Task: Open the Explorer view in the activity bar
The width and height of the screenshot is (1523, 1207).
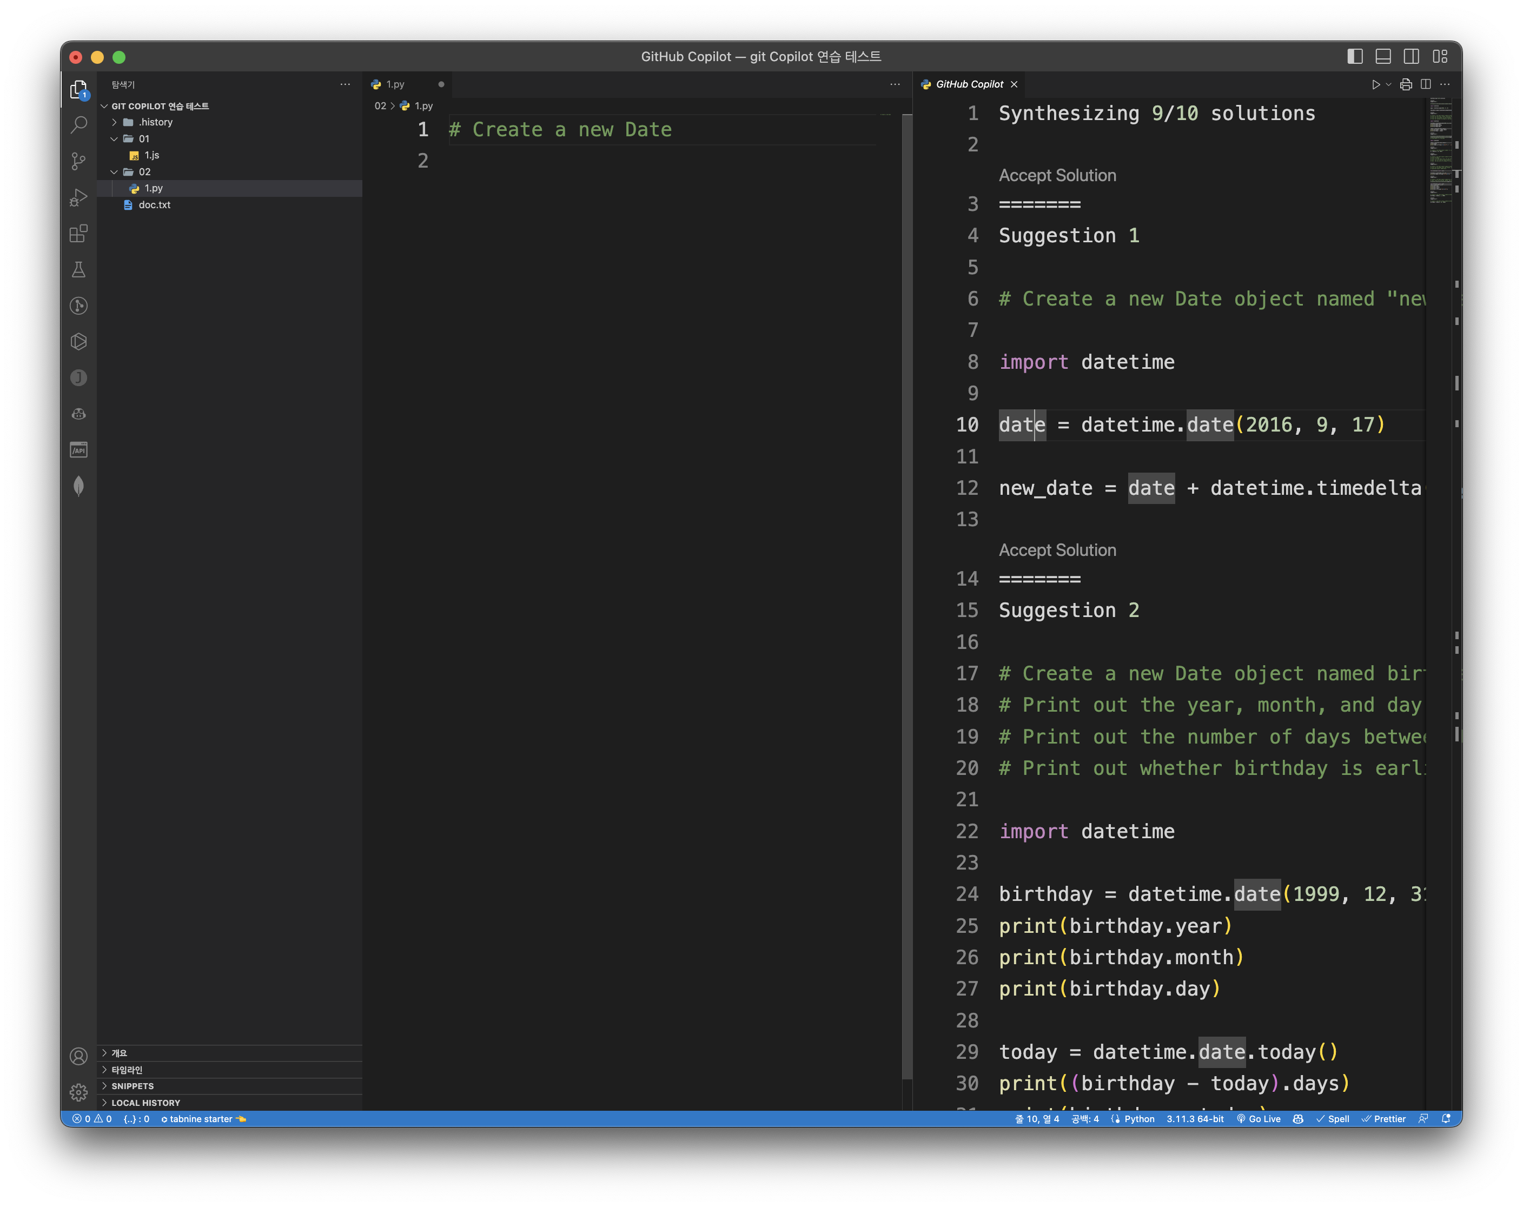Action: [78, 90]
